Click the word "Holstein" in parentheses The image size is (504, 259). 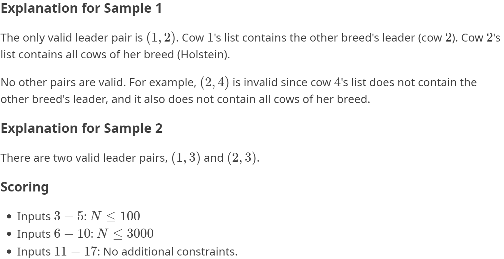tap(203, 55)
